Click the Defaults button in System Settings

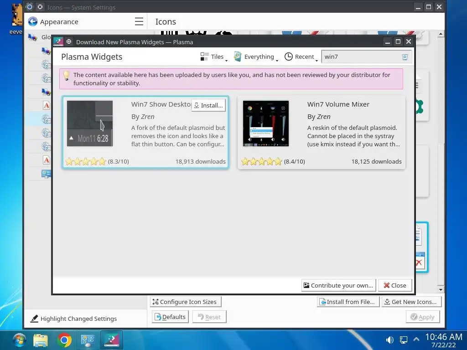coord(171,317)
